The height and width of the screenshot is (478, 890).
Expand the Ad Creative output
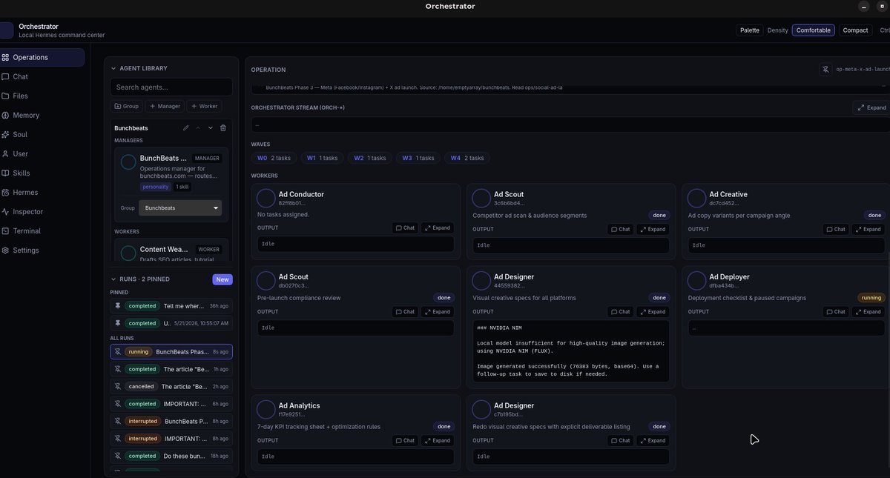click(x=868, y=229)
